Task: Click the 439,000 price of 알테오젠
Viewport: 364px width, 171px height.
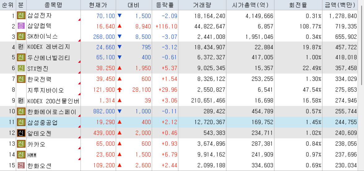Action: (104, 133)
